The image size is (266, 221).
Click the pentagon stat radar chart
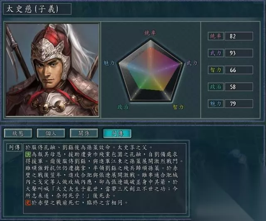pos(150,71)
